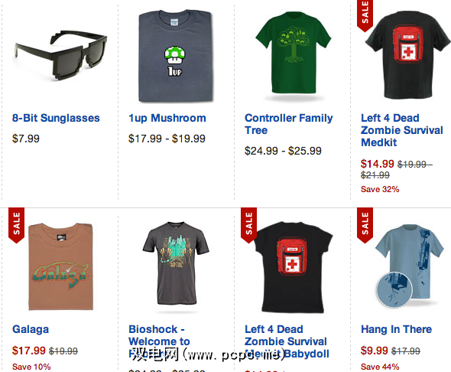Open Left 4 Dead Medkit Babydoll link
This screenshot has width=451, height=372.
287,341
